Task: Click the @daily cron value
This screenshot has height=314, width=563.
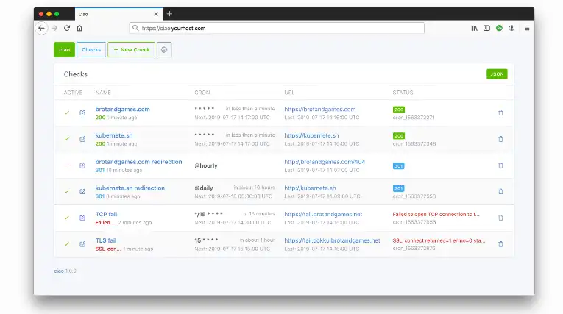Action: pos(204,188)
